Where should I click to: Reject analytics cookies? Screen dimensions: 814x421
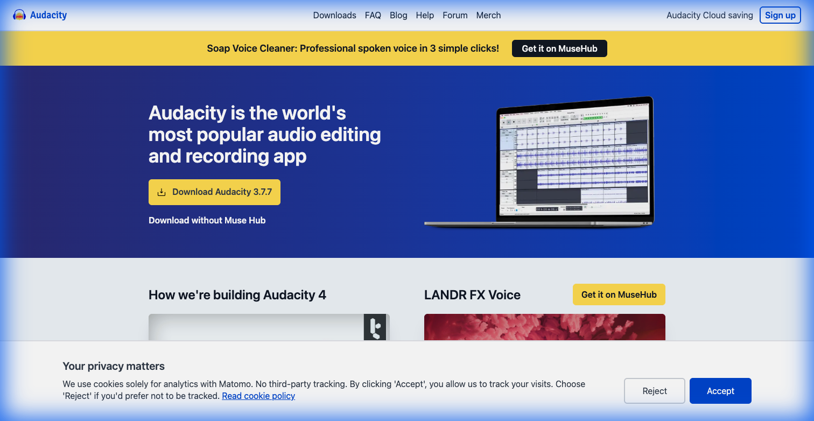654,391
